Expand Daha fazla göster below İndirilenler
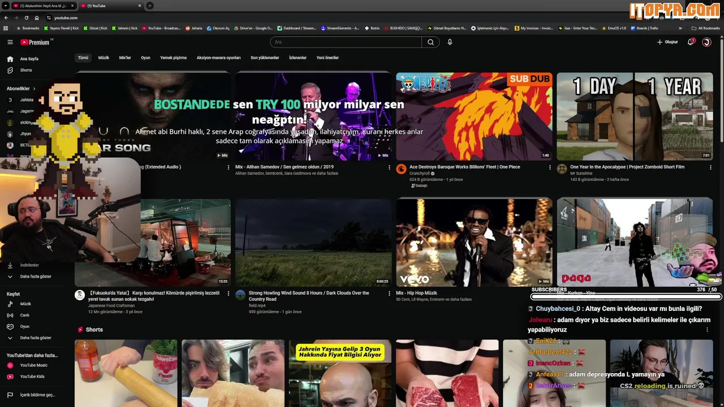This screenshot has height=407, width=724. (x=37, y=276)
